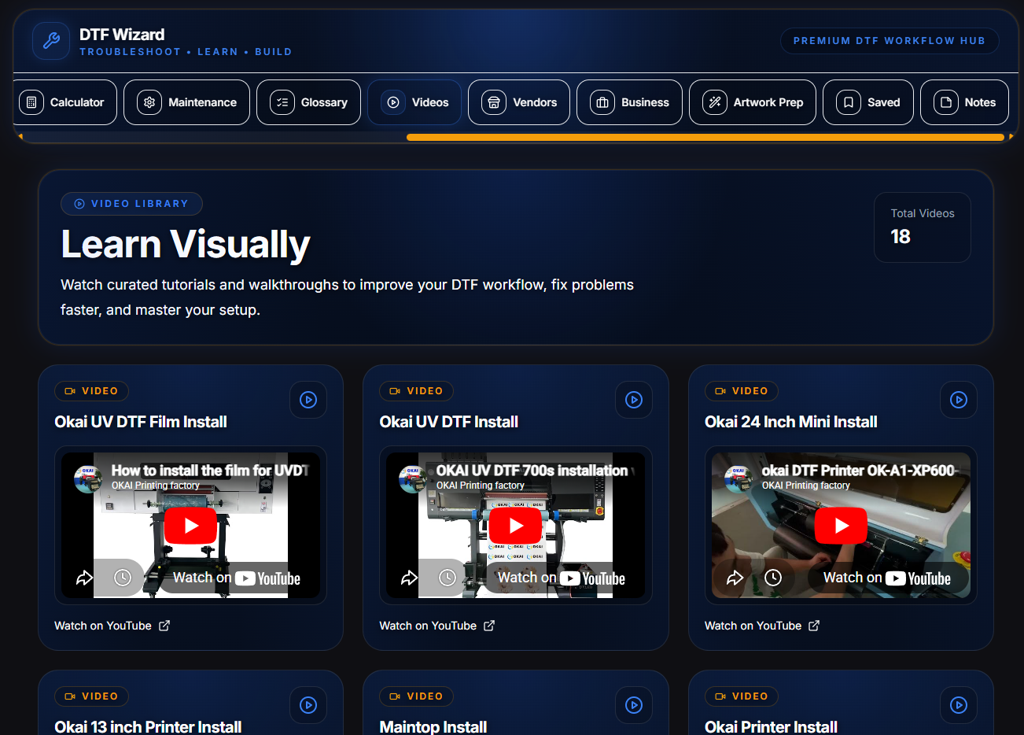
Task: Click the play icon on Okai 24 Inch Mini Install card
Action: pos(959,400)
